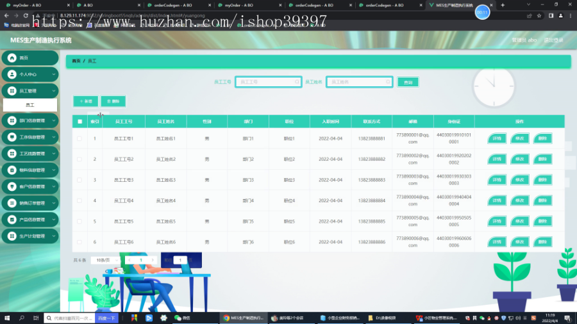Open MES Chrome window in taskbar
Screen dimensions: 577x324
pos(244,318)
